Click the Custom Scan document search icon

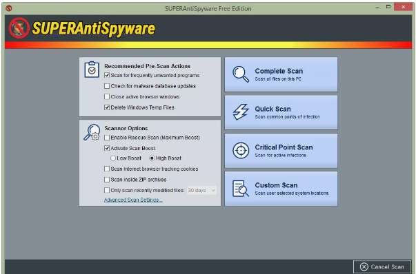pyautogui.click(x=241, y=189)
